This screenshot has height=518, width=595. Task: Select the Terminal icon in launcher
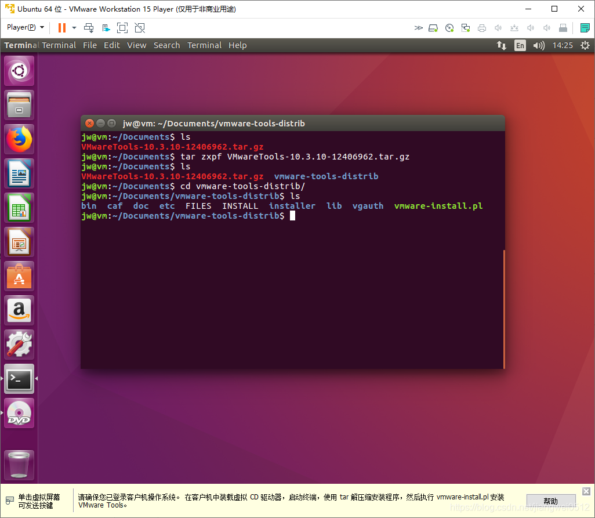(x=19, y=379)
